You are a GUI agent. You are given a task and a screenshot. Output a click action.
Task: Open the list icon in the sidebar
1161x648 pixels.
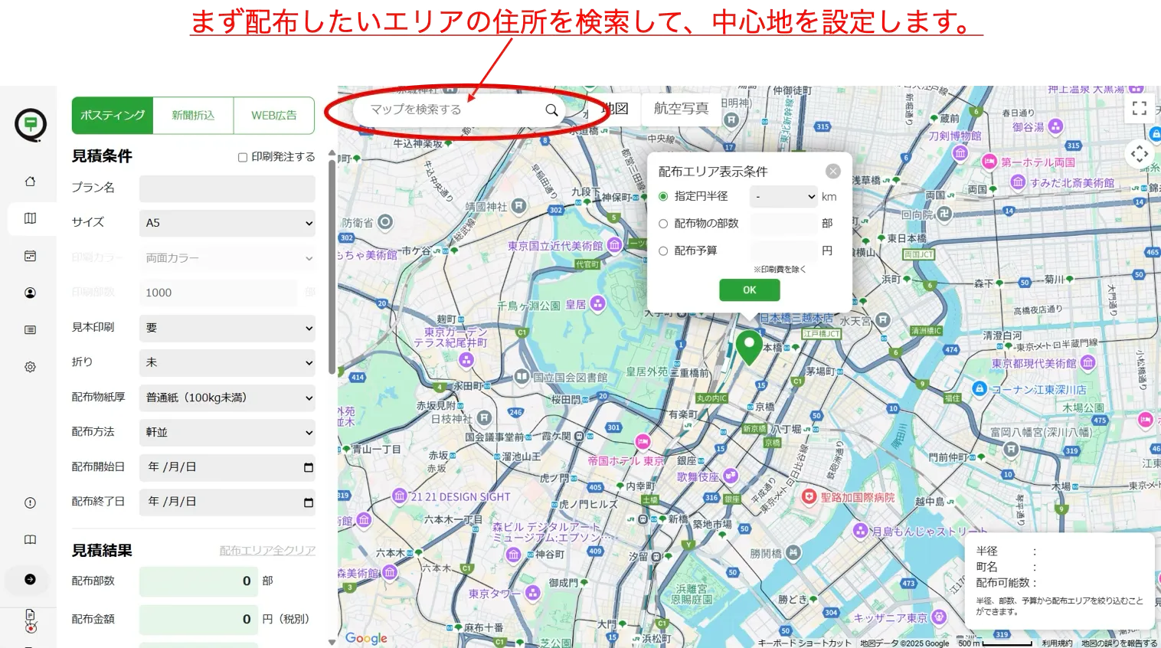tap(30, 330)
